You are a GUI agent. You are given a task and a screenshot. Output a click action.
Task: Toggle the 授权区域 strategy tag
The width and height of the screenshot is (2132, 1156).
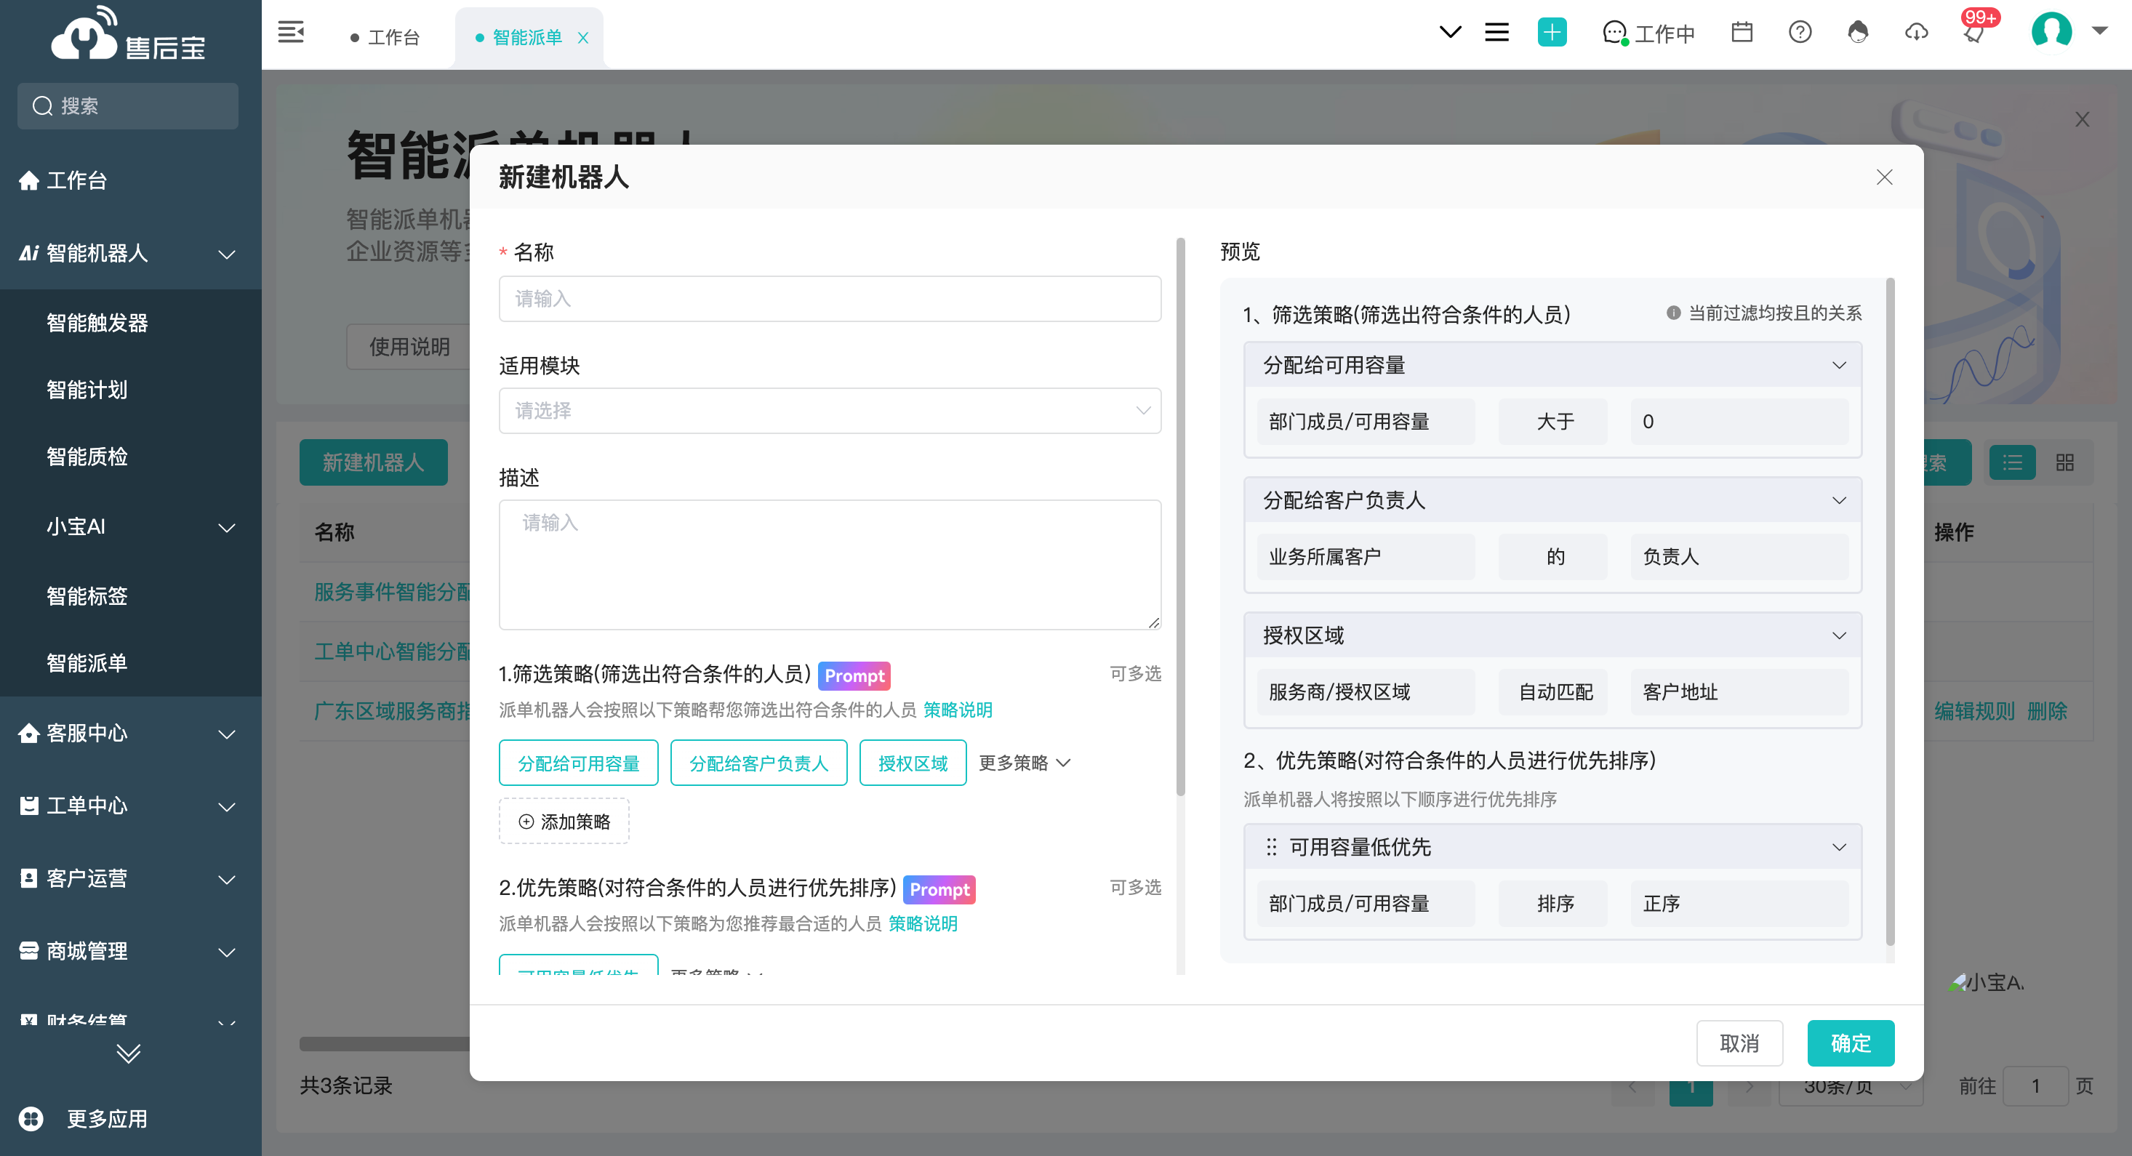click(912, 763)
